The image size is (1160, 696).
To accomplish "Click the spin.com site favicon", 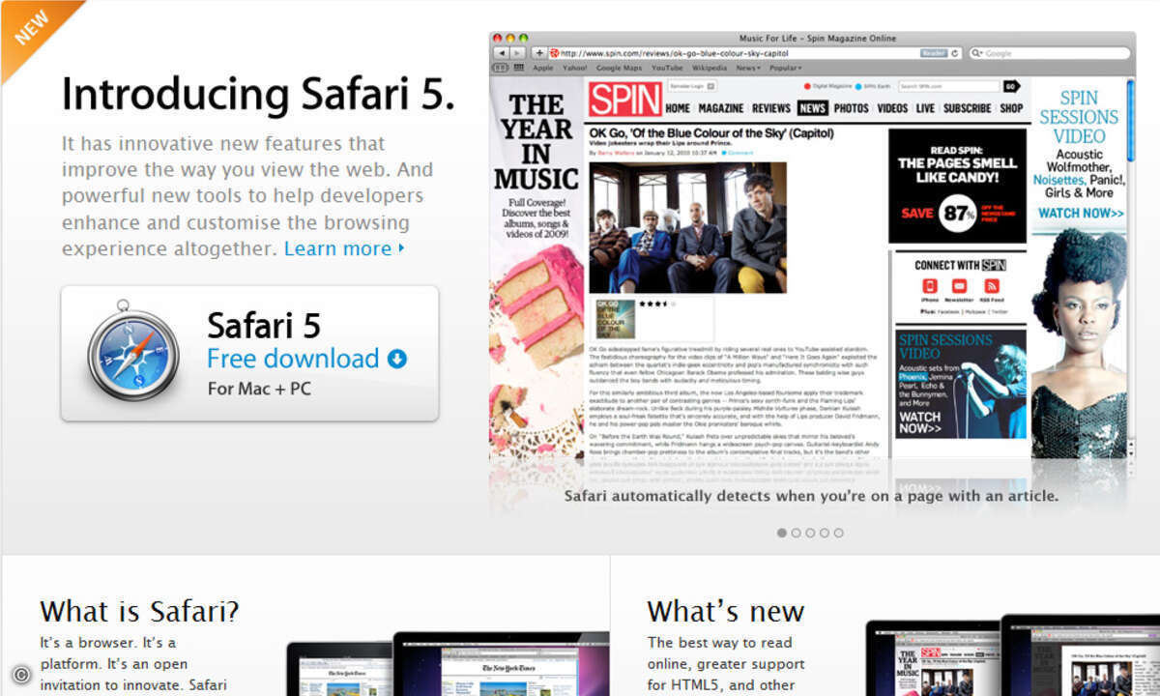I will tap(555, 53).
